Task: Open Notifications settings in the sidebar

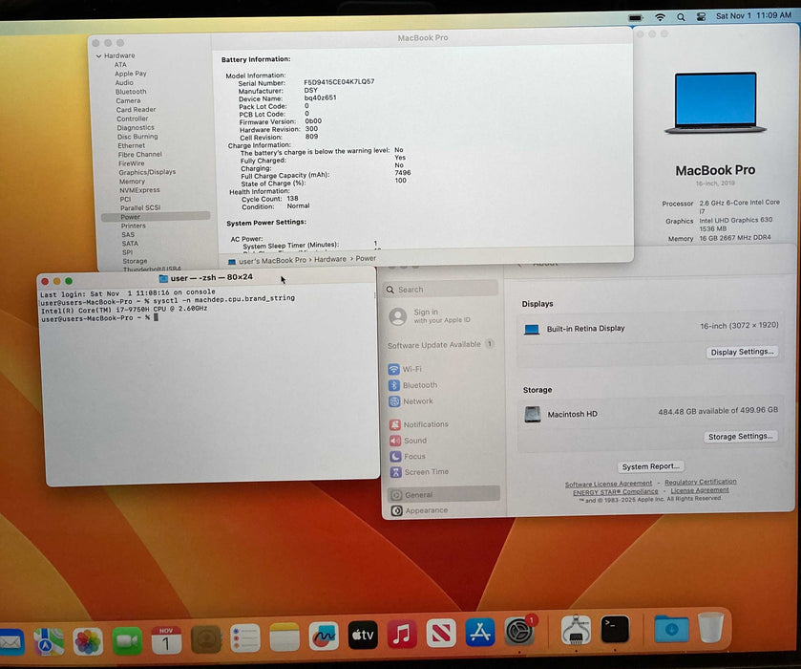Action: pyautogui.click(x=424, y=423)
